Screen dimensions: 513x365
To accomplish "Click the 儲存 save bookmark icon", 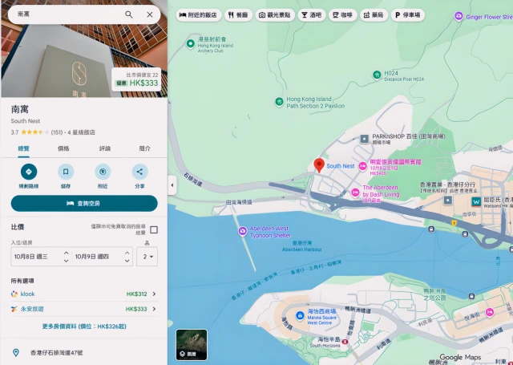I will 66,172.
